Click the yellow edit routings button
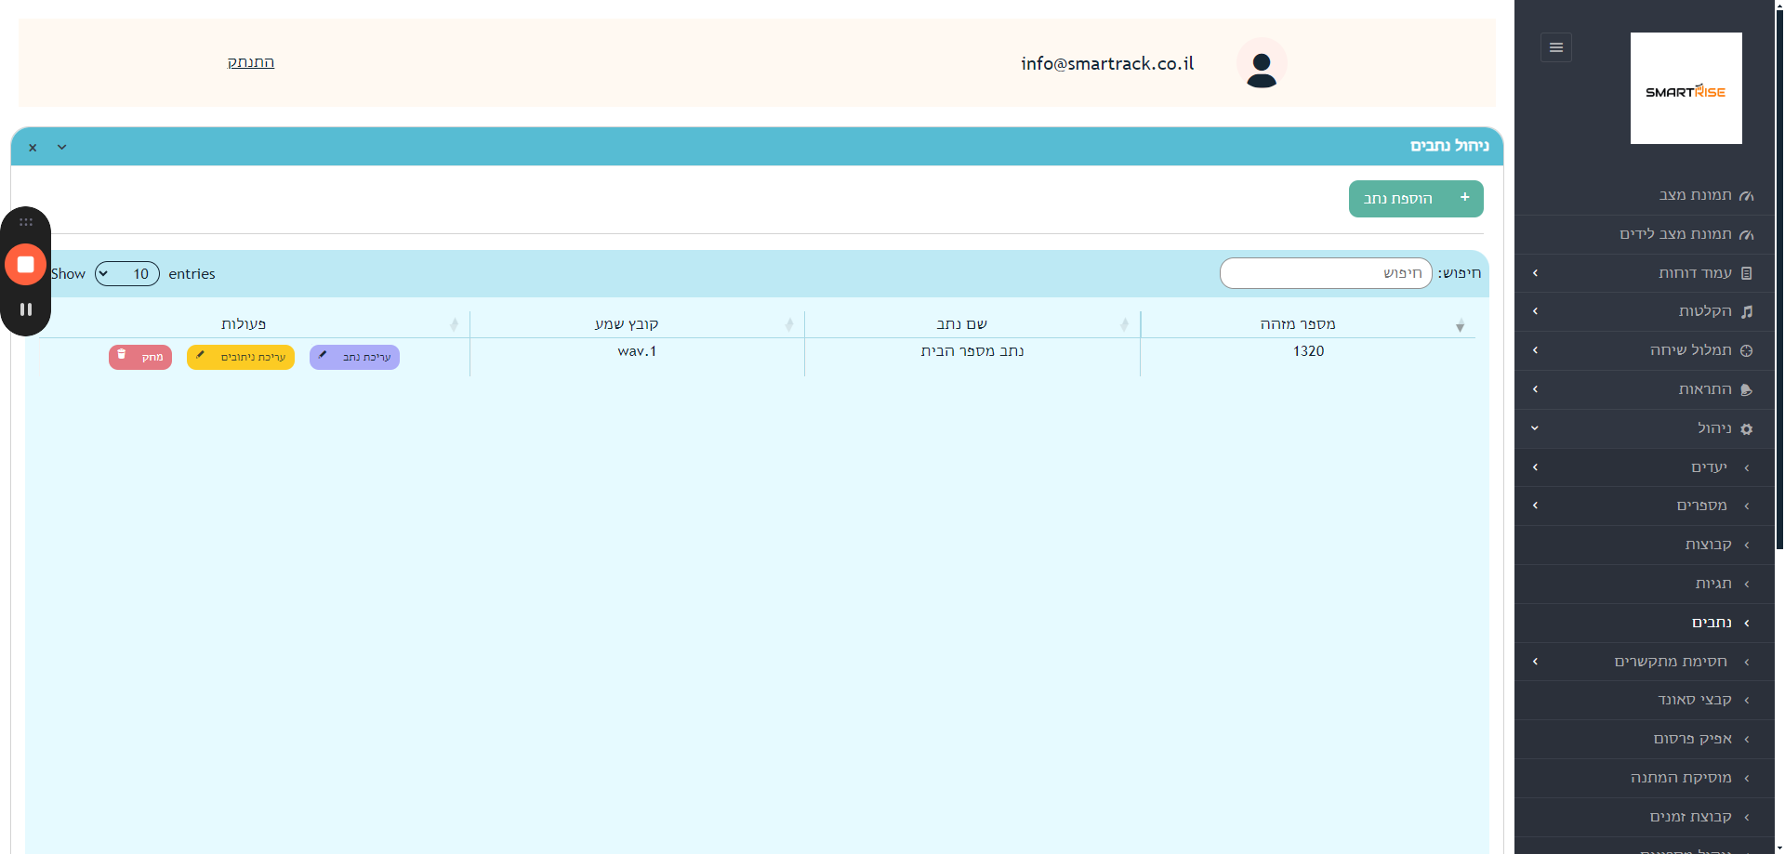Image resolution: width=1785 pixels, height=854 pixels. 241,357
